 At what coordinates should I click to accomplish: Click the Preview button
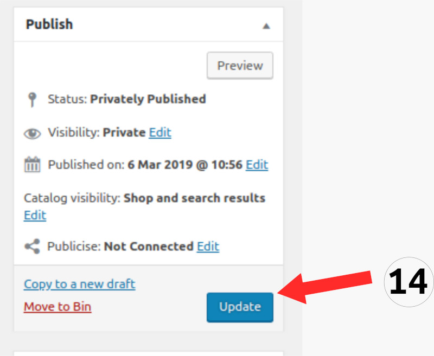click(x=240, y=66)
